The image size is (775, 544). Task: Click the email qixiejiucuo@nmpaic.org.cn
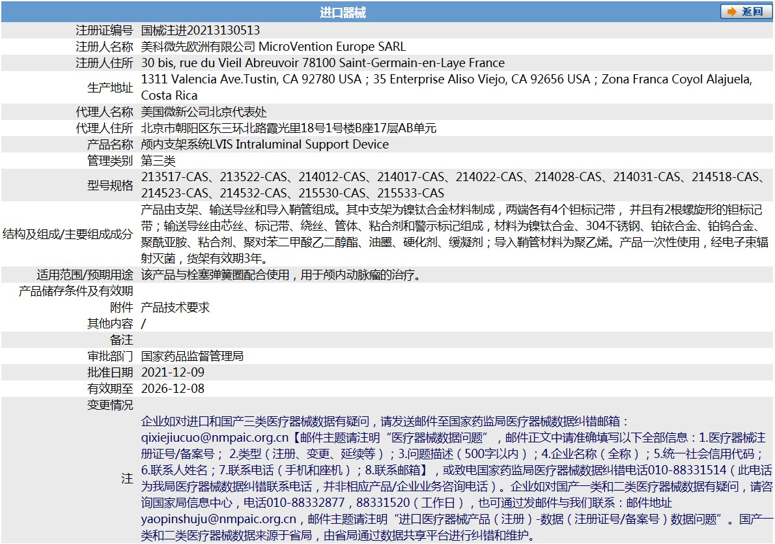pyautogui.click(x=214, y=438)
